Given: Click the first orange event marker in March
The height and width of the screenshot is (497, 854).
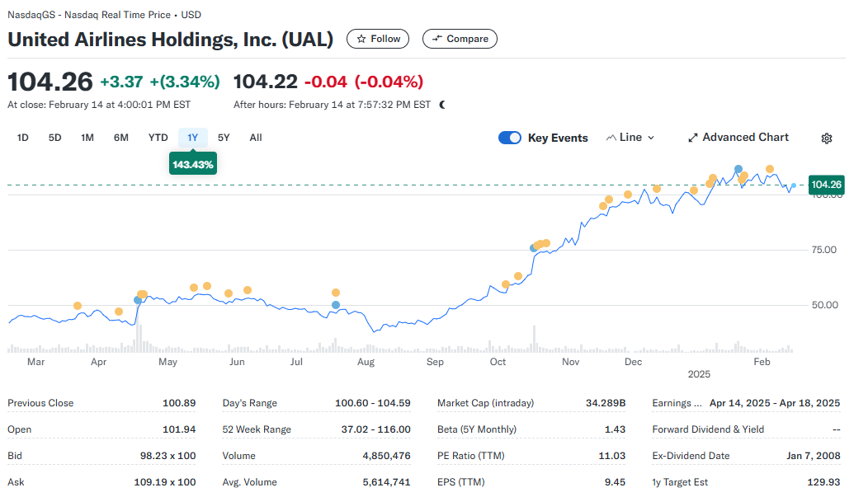Looking at the screenshot, I should 78,306.
